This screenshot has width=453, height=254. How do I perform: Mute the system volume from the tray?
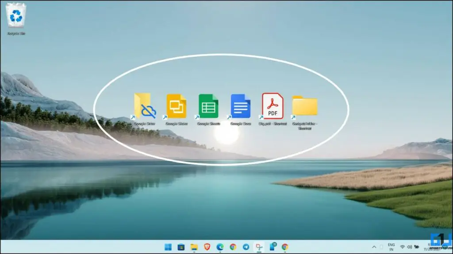point(409,247)
